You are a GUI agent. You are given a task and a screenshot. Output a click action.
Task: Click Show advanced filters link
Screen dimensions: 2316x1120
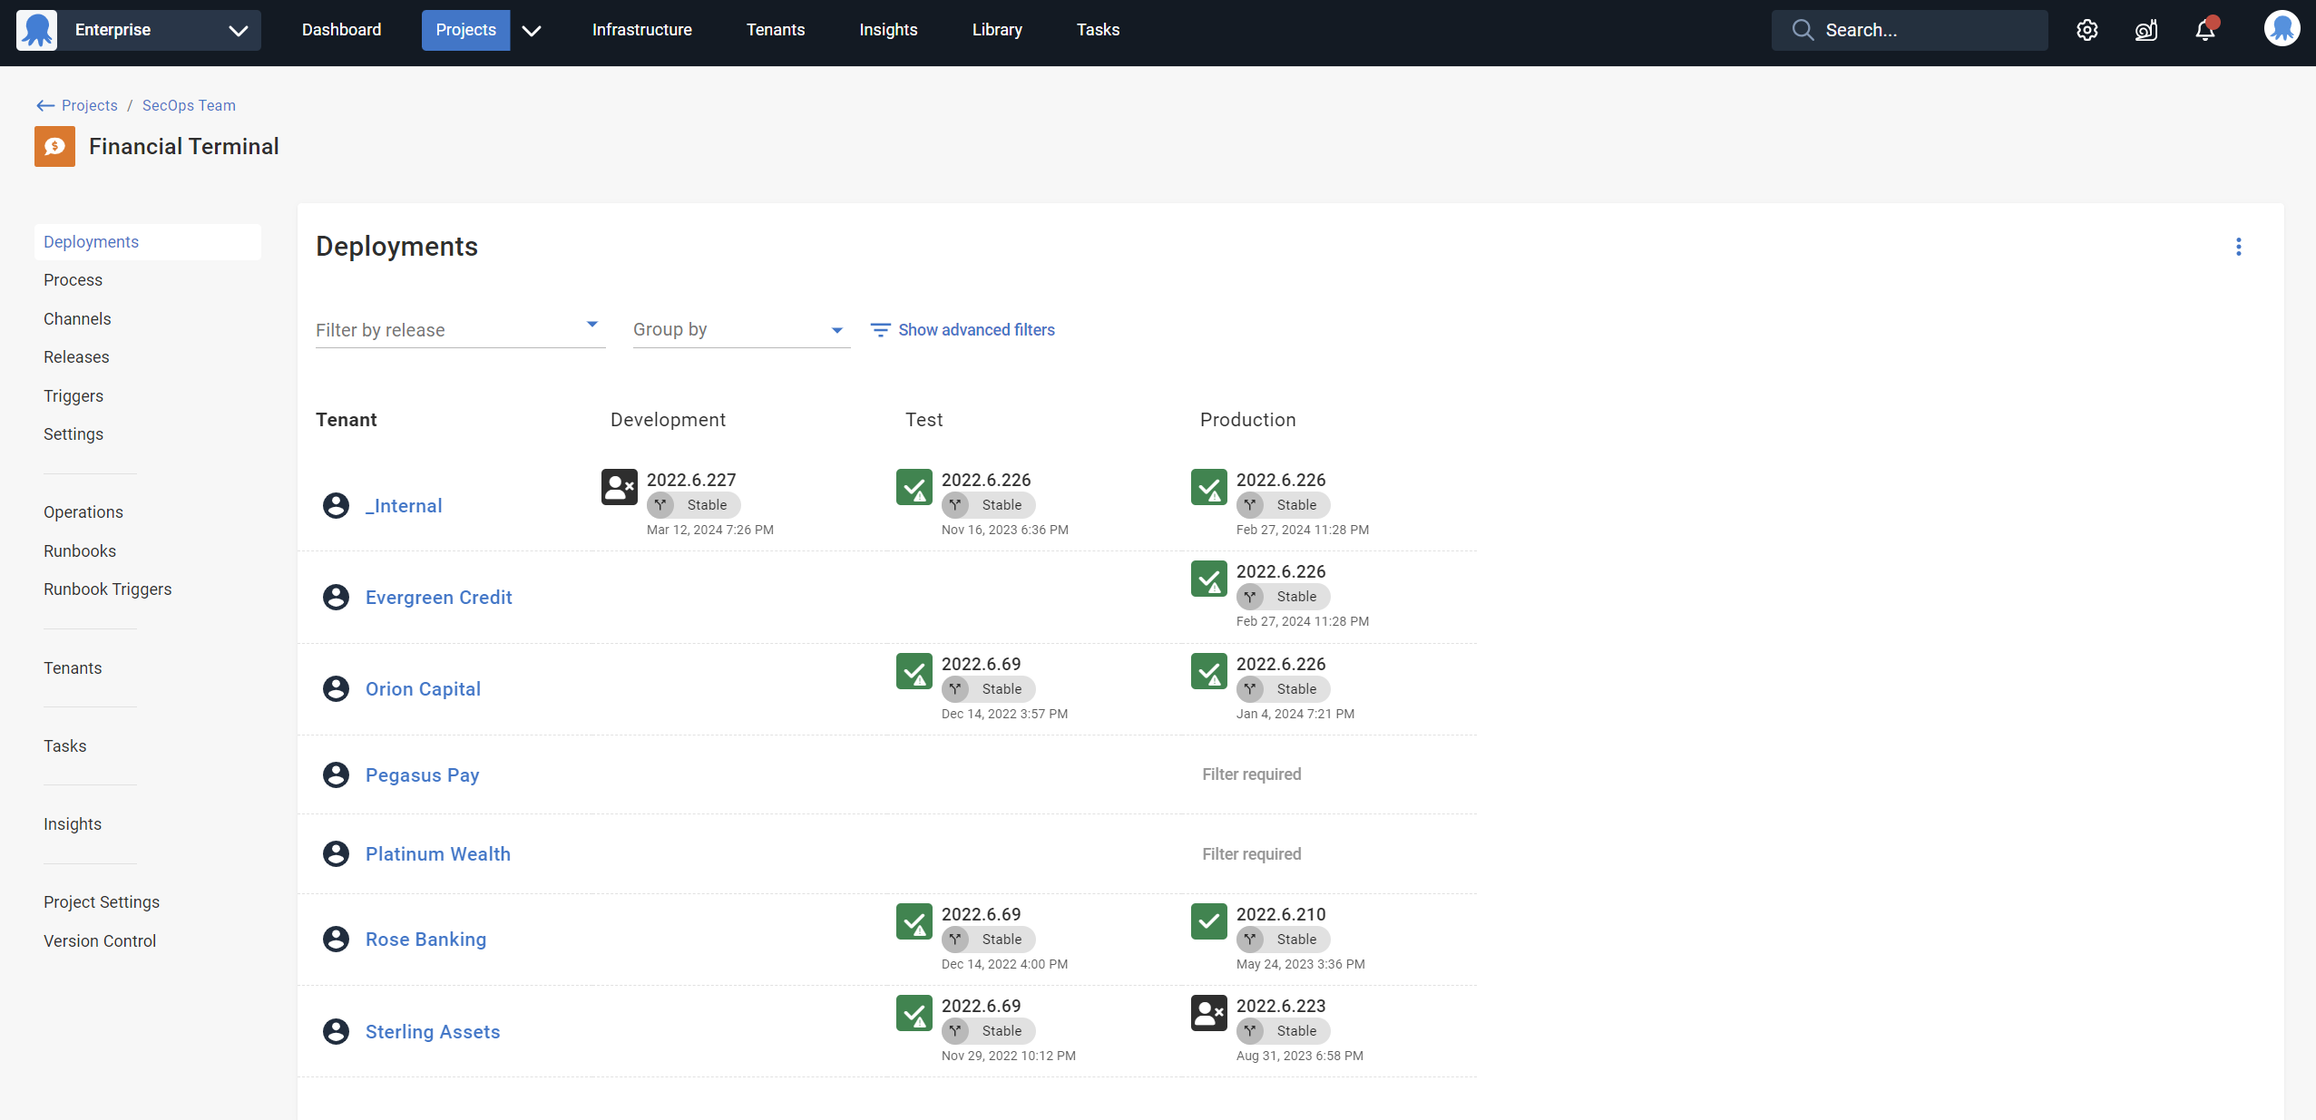[975, 330]
